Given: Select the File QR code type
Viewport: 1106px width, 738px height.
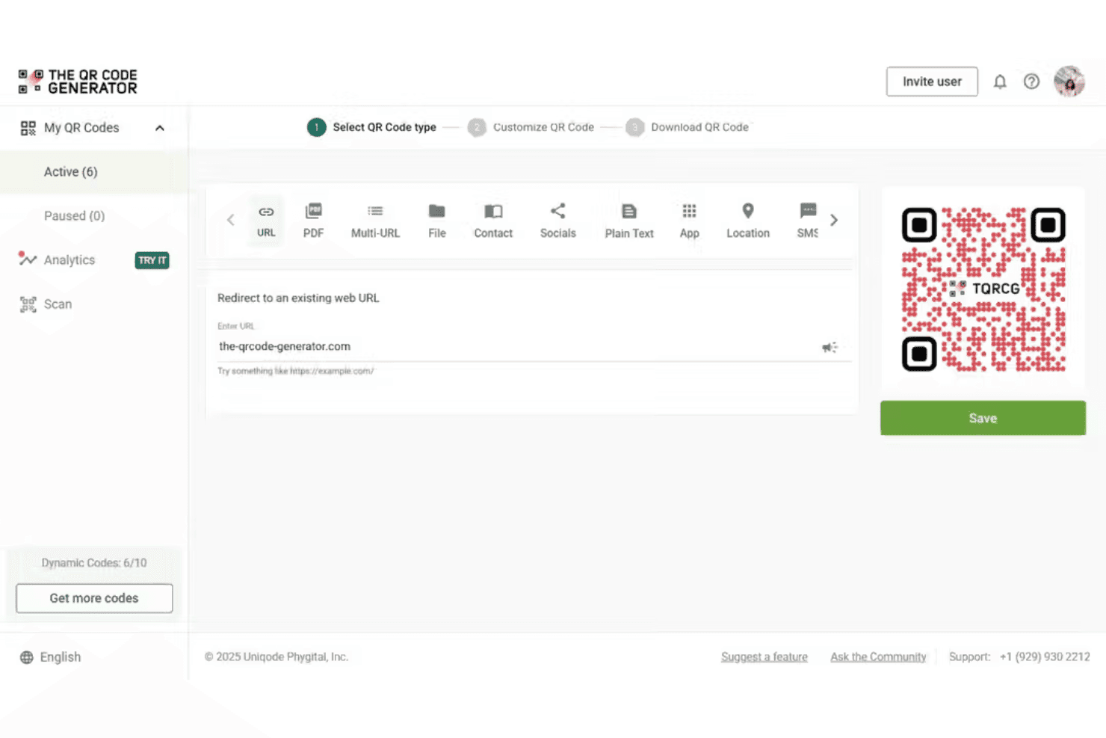Looking at the screenshot, I should 437,221.
